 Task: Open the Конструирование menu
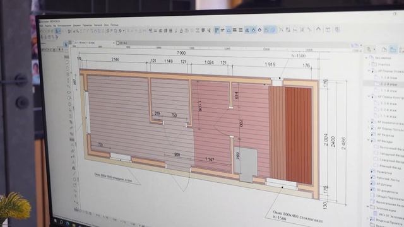[64, 25]
